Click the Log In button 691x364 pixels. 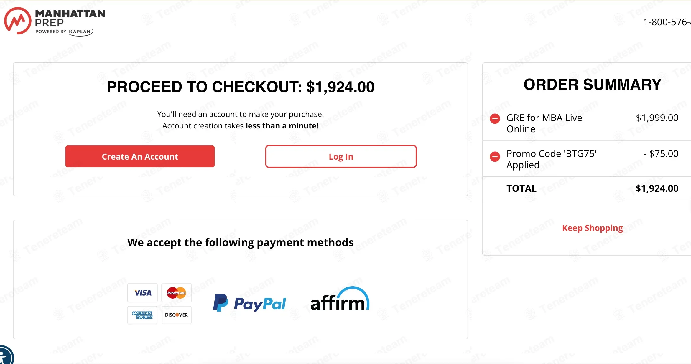click(x=341, y=156)
